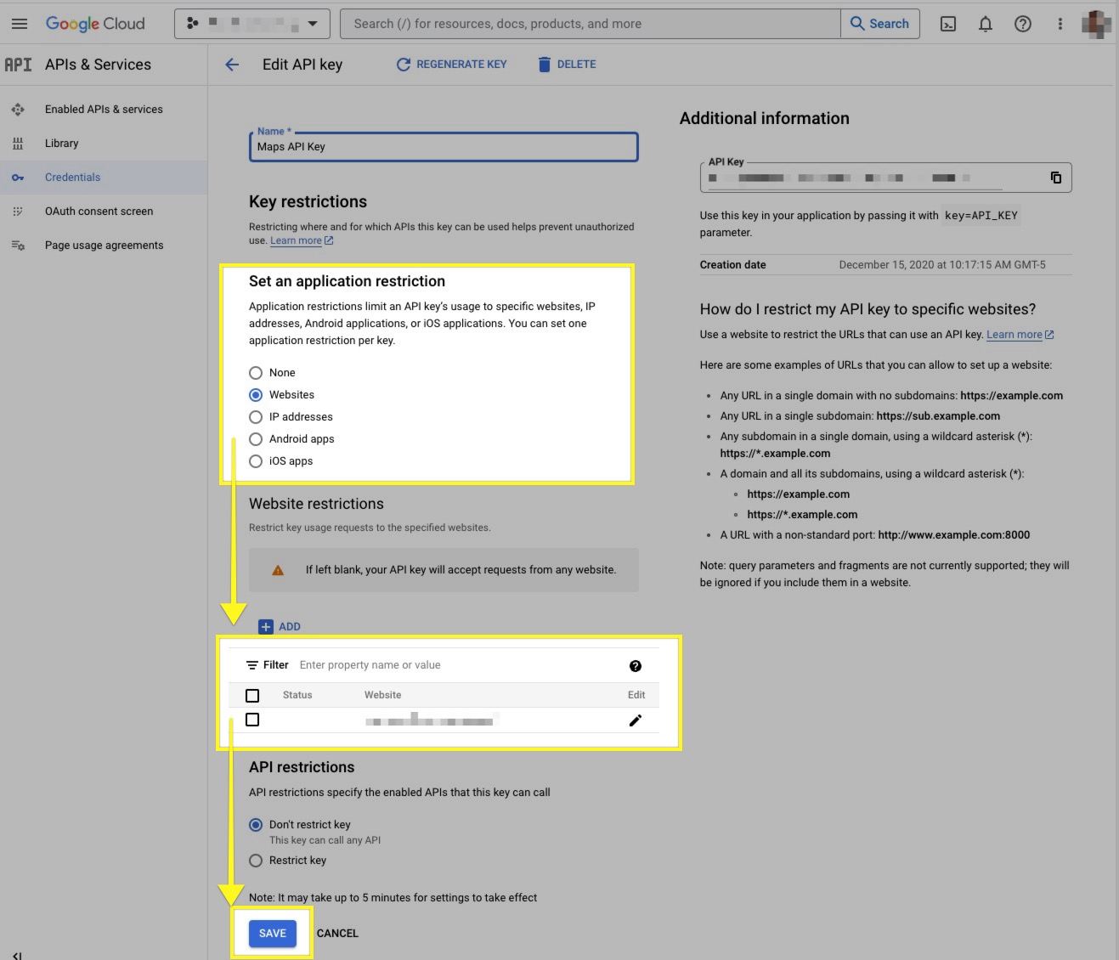The height and width of the screenshot is (960, 1119).
Task: Click the Filter icon
Action: click(252, 665)
